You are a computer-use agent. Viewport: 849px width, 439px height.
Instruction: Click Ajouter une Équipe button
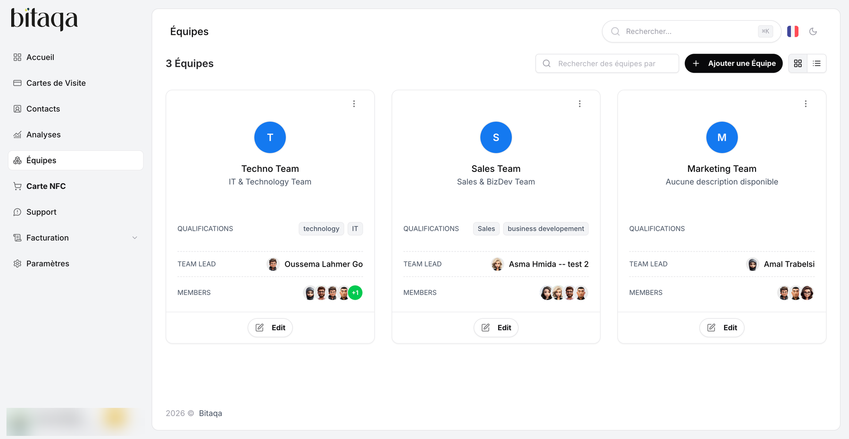733,64
